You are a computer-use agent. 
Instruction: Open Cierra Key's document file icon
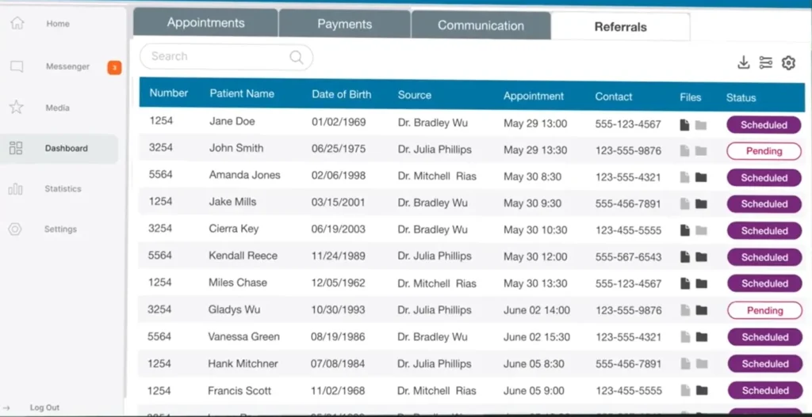click(685, 230)
